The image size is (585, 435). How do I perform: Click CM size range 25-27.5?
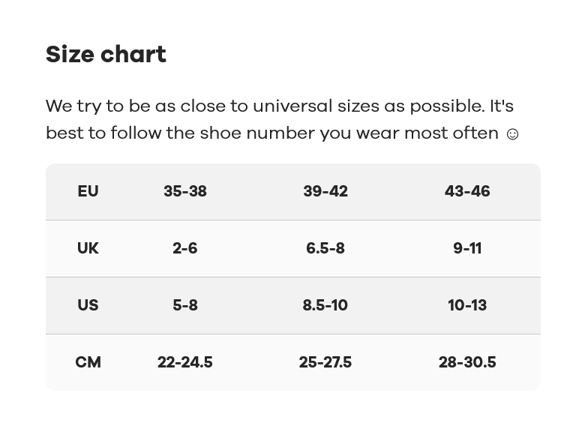(325, 362)
